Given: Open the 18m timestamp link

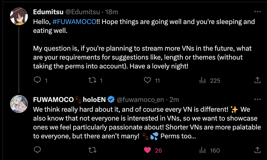Looking at the screenshot, I should pyautogui.click(x=112, y=12).
